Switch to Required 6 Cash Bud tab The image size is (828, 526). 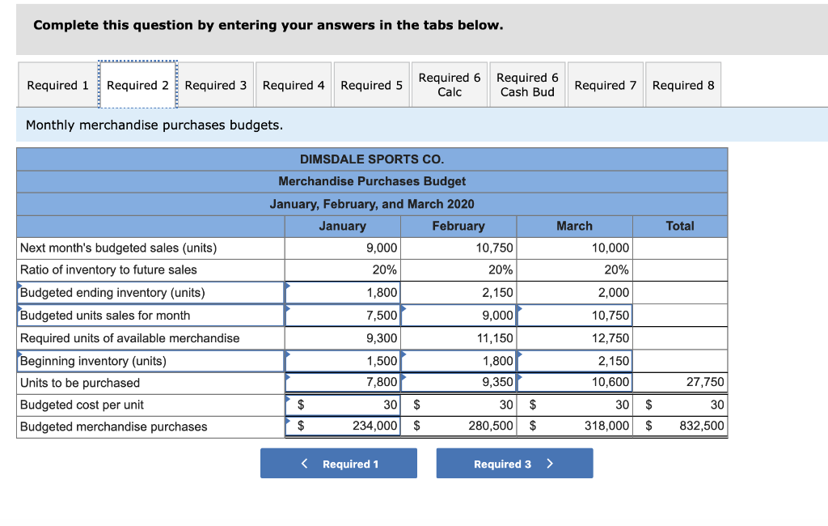527,85
